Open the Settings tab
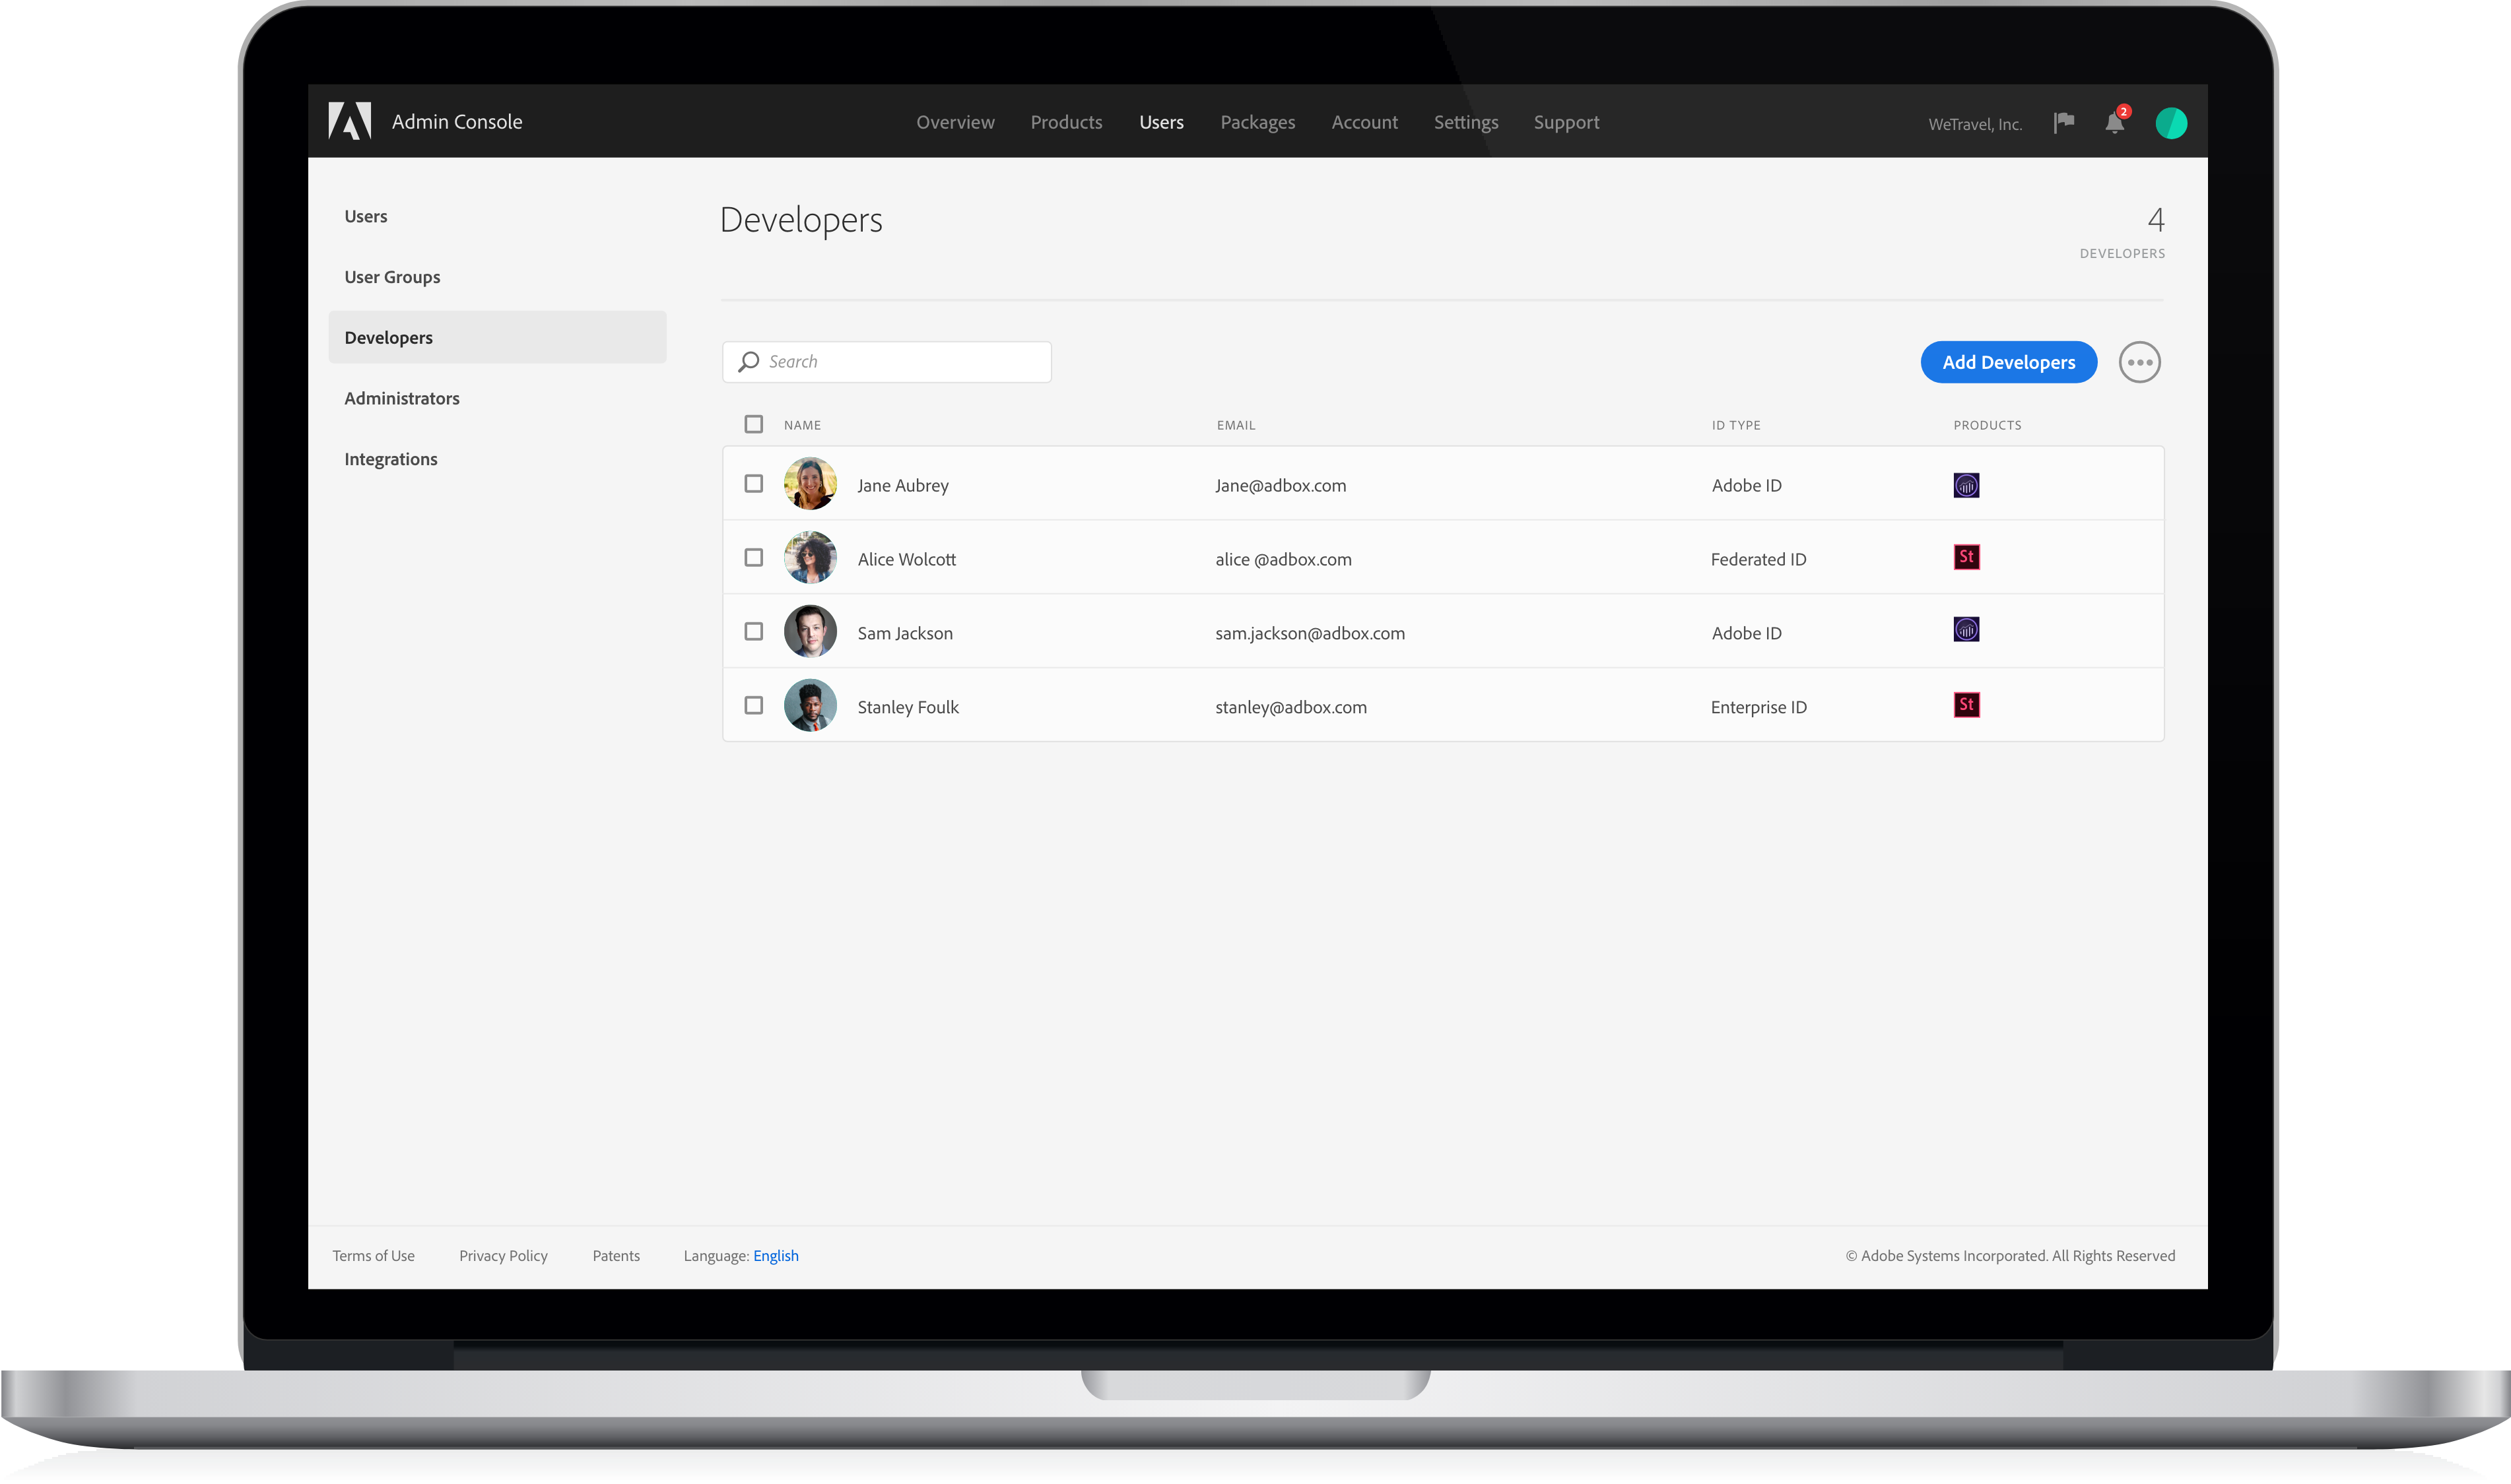Screen dimensions: 2511x1484 tap(1465, 122)
